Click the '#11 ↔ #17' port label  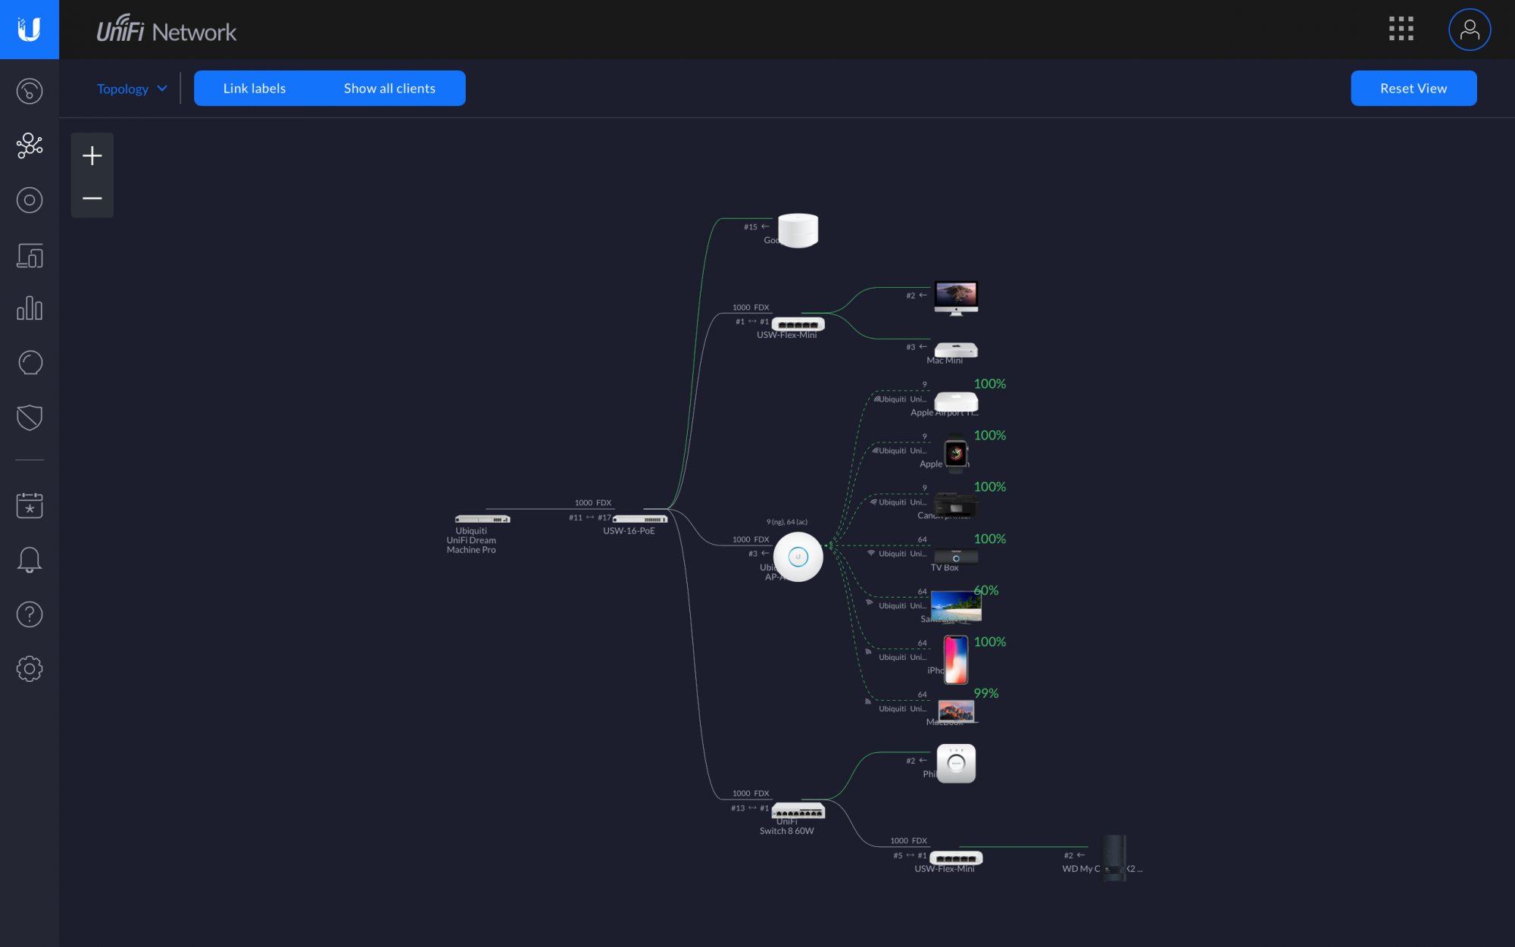[590, 517]
